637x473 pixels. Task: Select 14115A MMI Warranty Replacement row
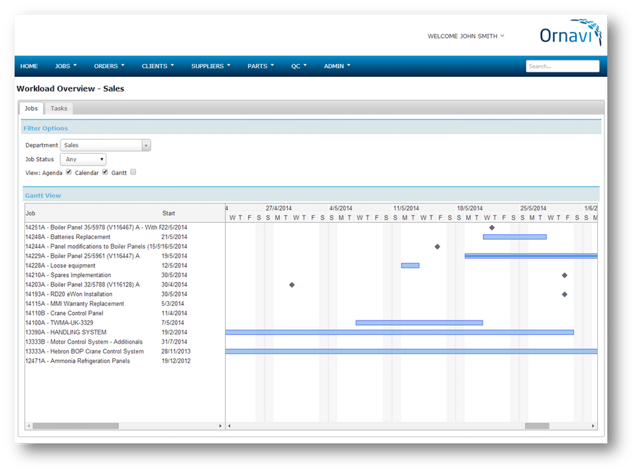pyautogui.click(x=125, y=304)
